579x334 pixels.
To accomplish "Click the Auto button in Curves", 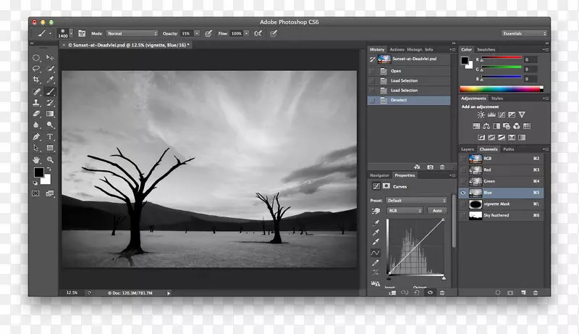I will click(x=437, y=211).
